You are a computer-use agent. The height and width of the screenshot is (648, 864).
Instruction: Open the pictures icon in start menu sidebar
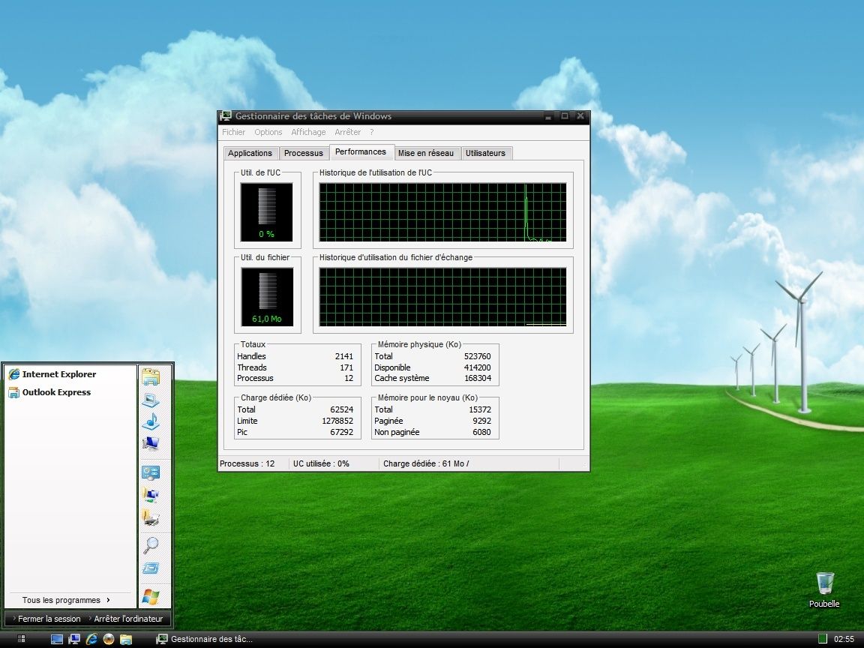pyautogui.click(x=151, y=400)
